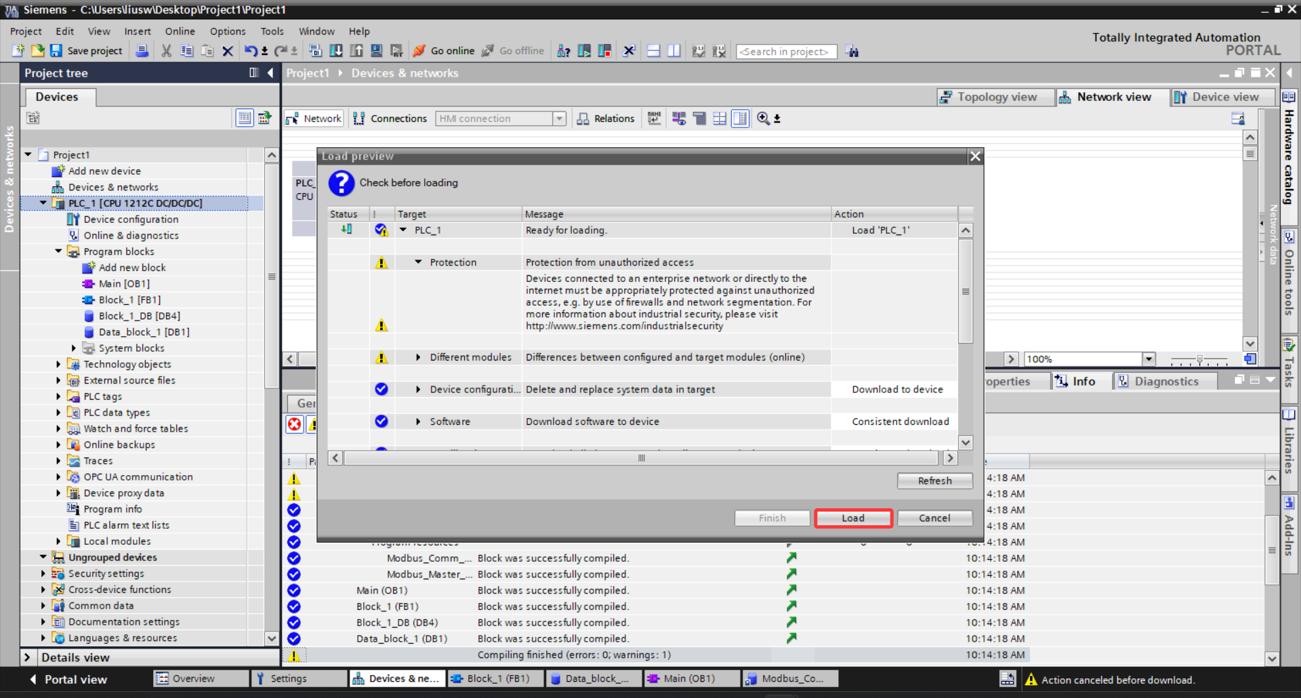Click the Delete X icon

pos(228,51)
